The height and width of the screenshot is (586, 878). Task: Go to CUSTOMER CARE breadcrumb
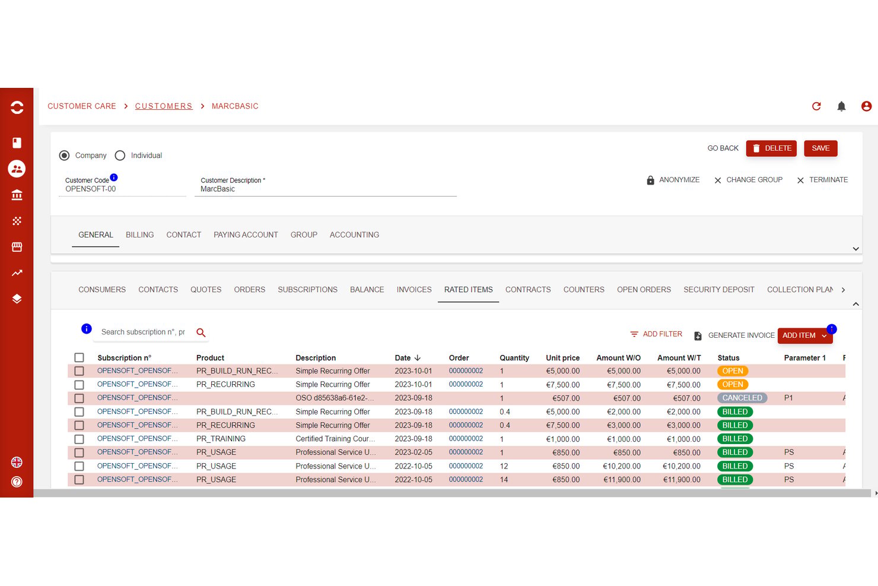pos(82,106)
